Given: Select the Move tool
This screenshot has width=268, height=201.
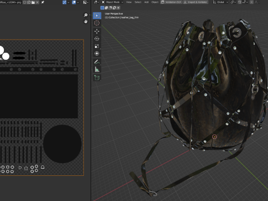Looking at the screenshot, I should 97,31.
